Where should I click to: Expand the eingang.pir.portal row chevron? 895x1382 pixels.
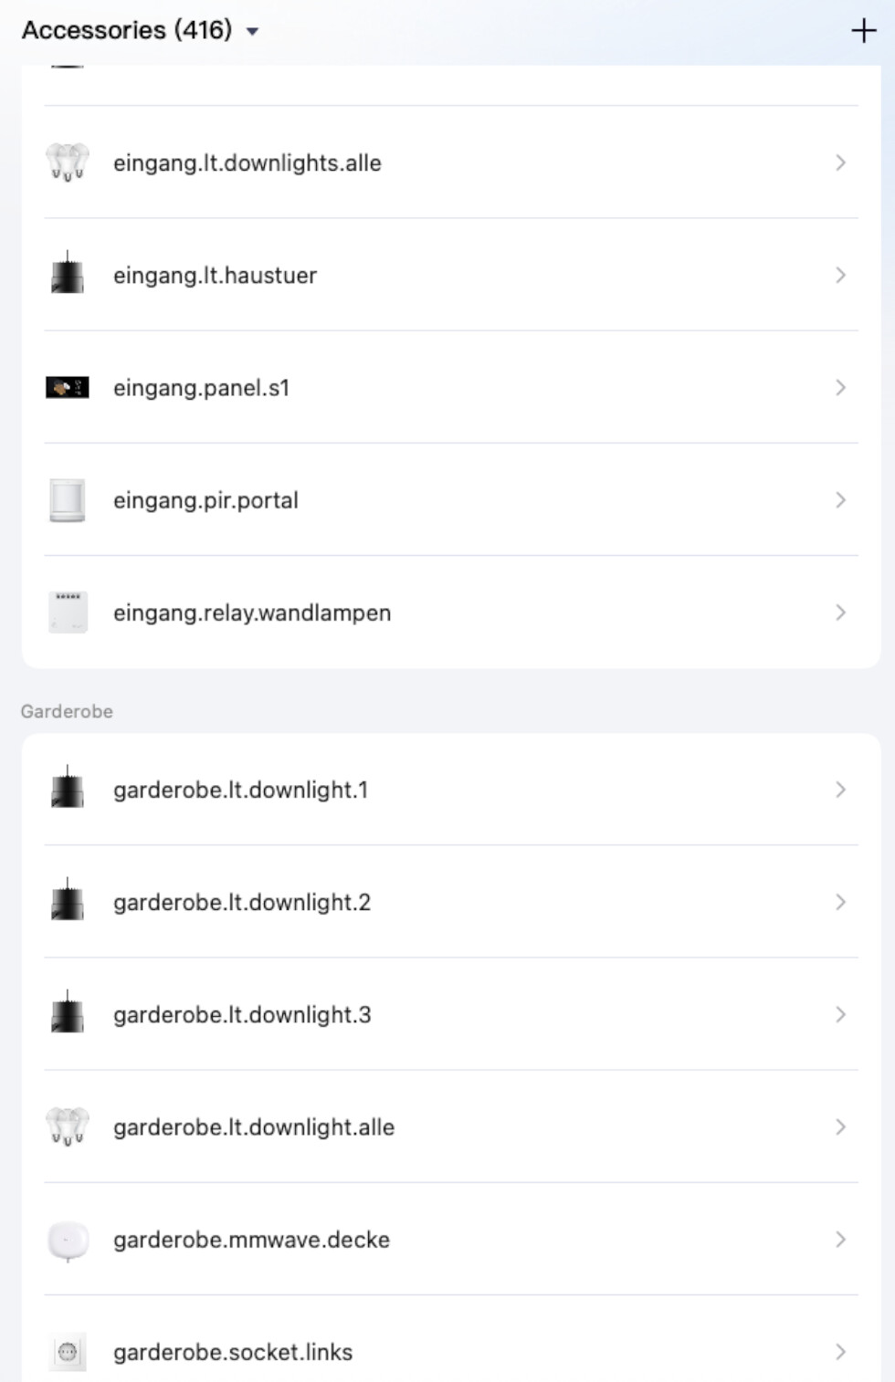[840, 500]
